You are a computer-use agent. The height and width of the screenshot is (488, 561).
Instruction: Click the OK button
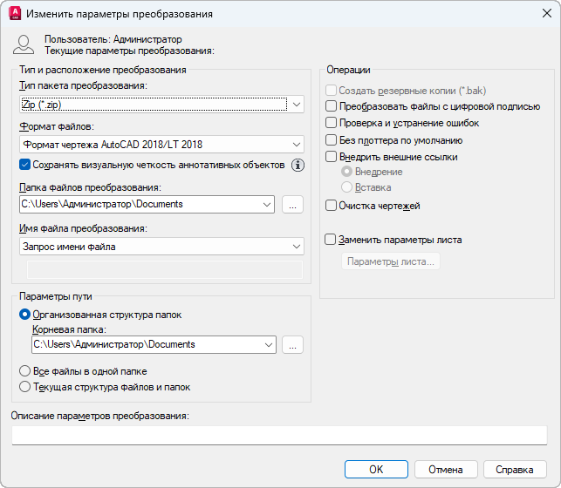point(376,469)
